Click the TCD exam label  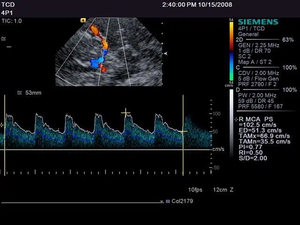click(8, 5)
